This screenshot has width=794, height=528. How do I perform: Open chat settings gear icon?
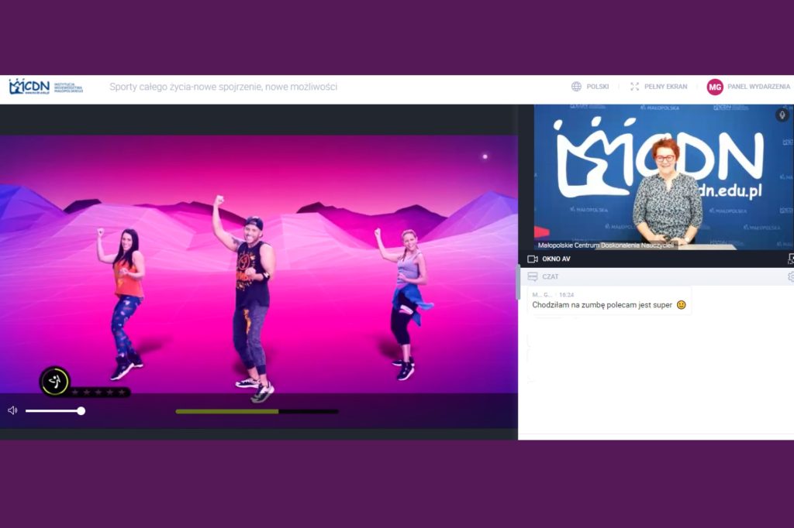point(790,276)
